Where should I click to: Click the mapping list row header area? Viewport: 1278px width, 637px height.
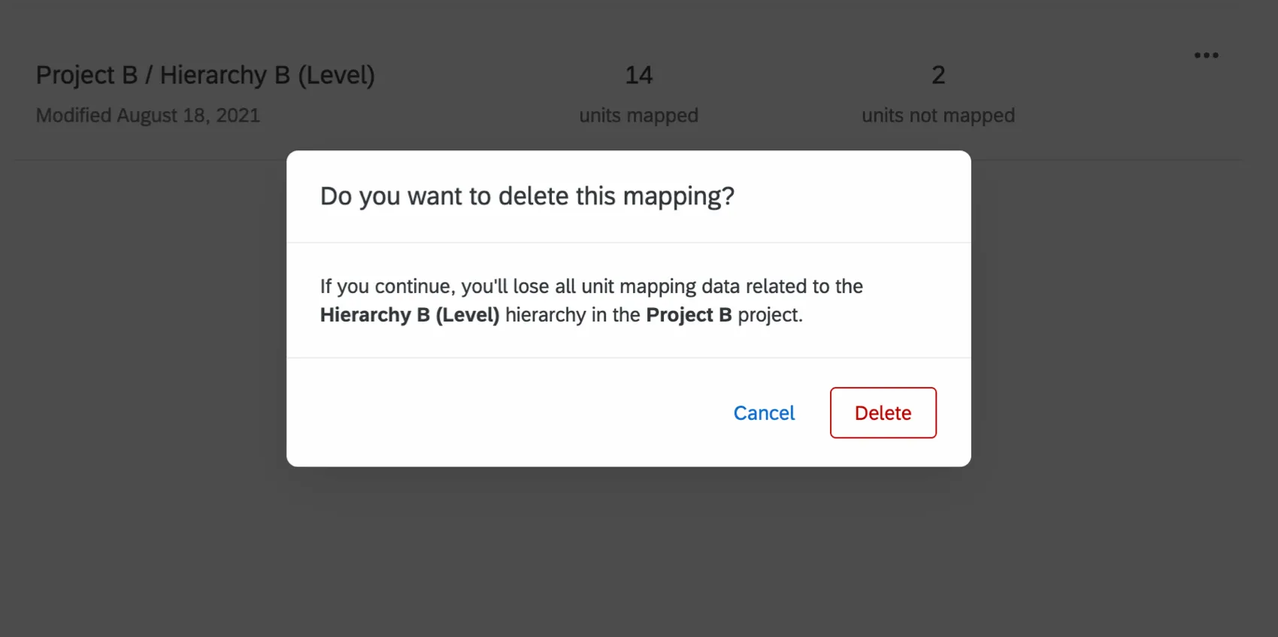pyautogui.click(x=526, y=90)
